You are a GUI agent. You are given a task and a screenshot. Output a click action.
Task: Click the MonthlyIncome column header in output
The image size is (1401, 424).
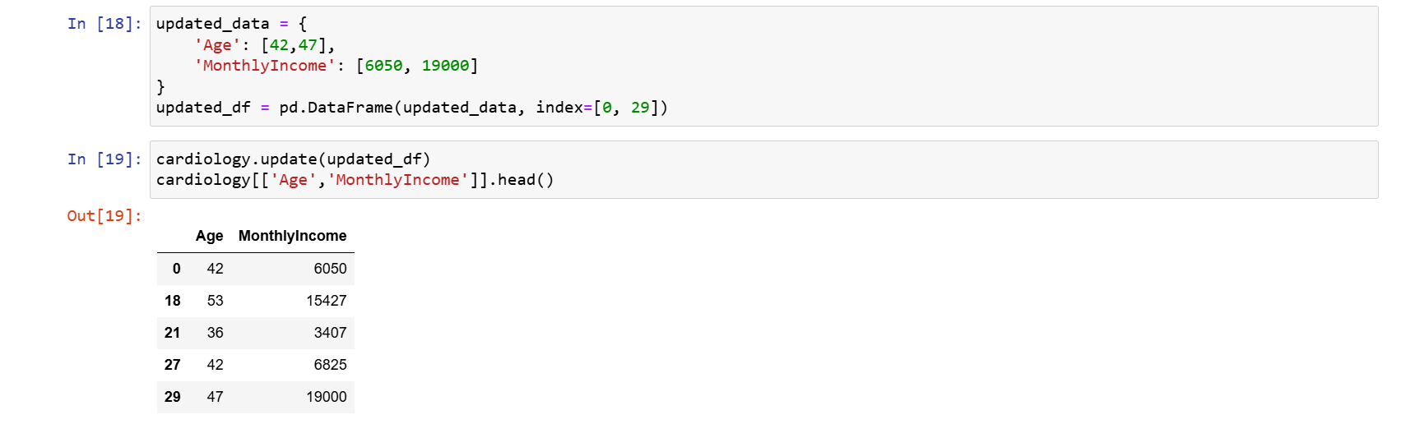tap(292, 236)
